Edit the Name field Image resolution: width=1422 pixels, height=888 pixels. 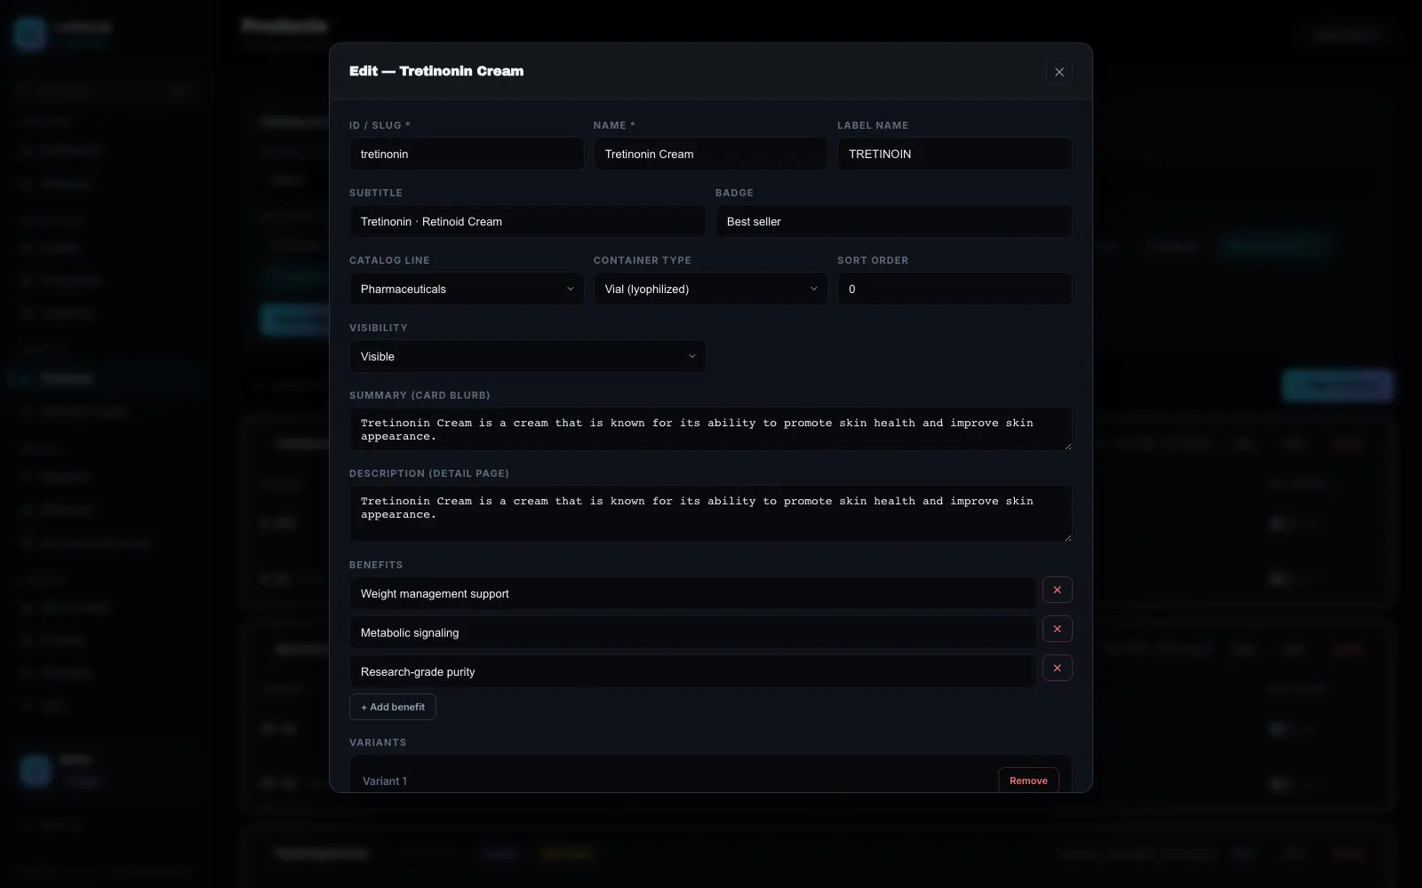[710, 154]
